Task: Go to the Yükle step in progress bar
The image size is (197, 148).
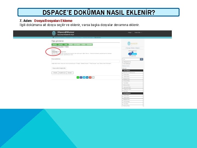Action: point(66,45)
